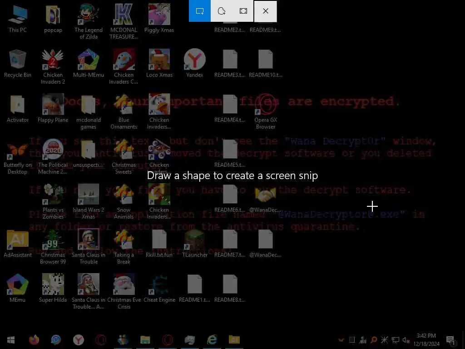This screenshot has height=349, width=465.
Task: Select The Legend of Zilda shortcut
Action: tap(89, 21)
